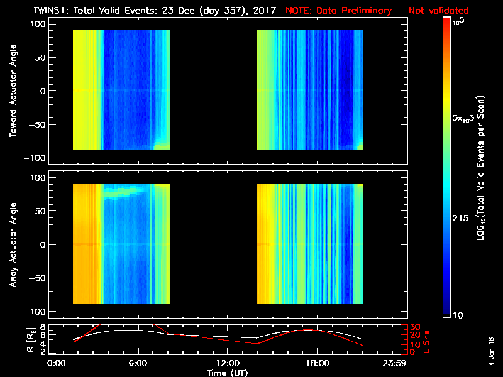Select tick label '100' on Away Actuator Angle axis
The image size is (503, 377).
tap(38, 178)
